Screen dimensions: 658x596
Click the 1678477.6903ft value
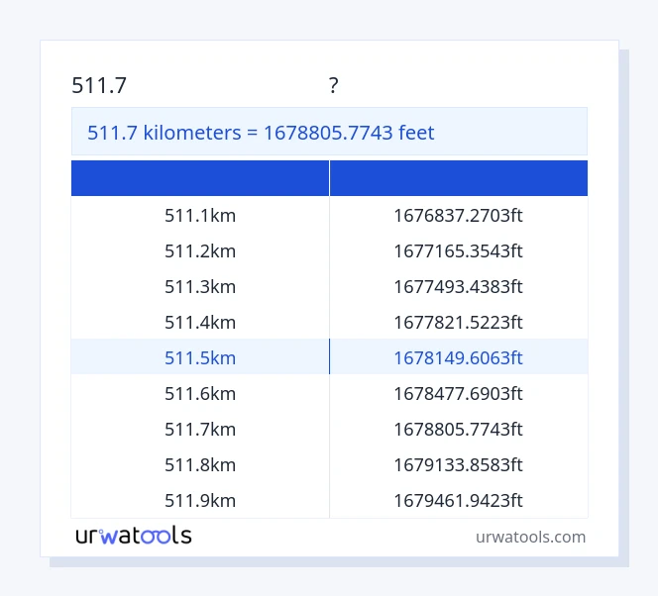coord(458,393)
